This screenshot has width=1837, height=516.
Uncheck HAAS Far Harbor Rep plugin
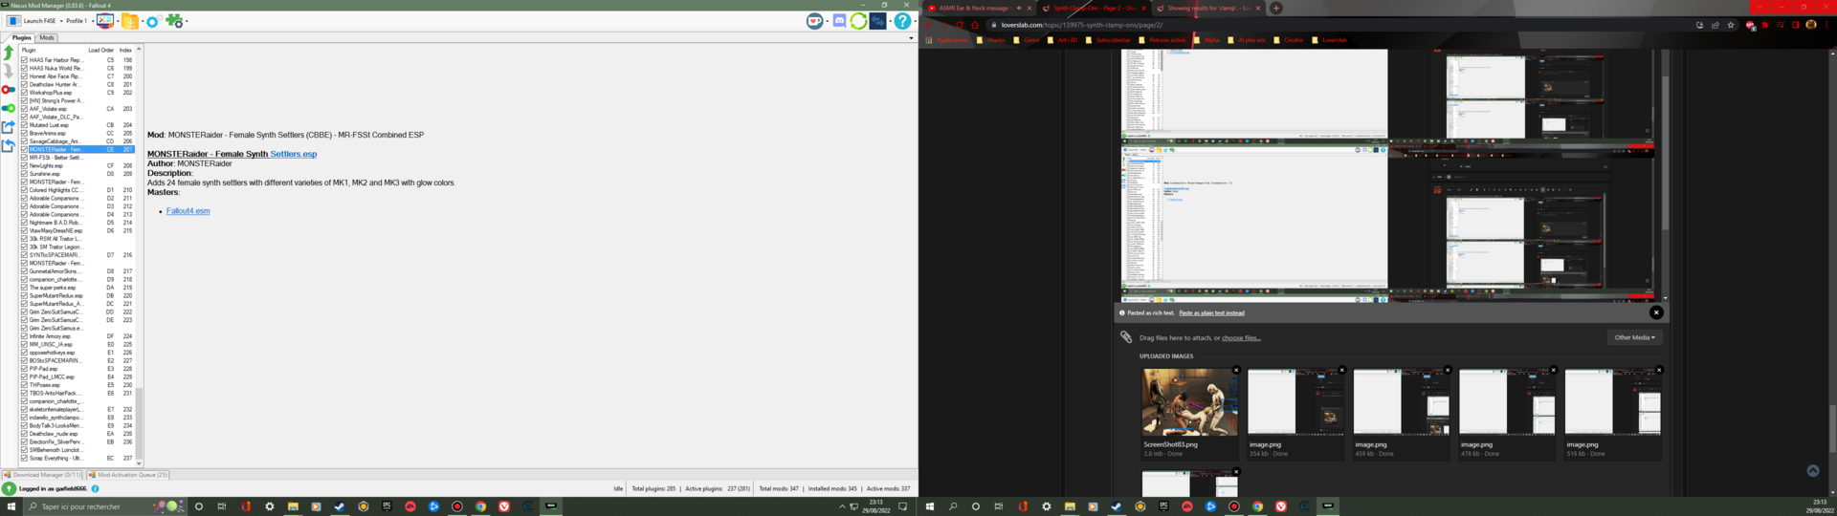(24, 60)
